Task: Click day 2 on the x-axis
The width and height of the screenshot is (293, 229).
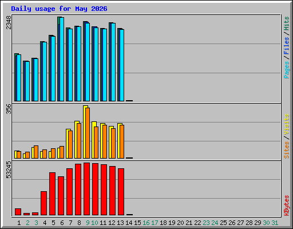Action: [x=27, y=223]
